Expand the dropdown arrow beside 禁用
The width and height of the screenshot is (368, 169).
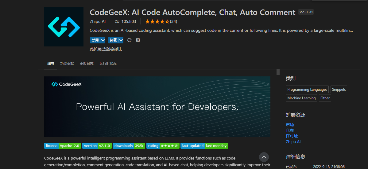coord(103,40)
